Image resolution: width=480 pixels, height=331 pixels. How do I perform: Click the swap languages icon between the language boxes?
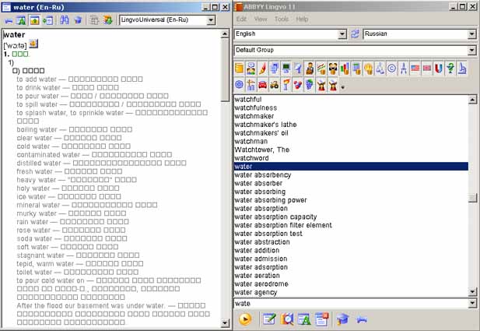pos(355,33)
